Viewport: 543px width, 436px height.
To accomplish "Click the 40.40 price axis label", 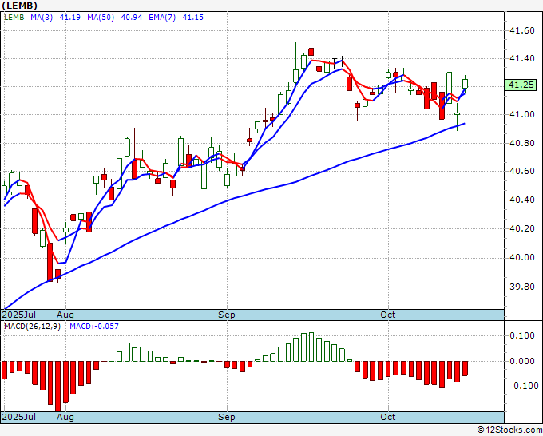I will [522, 200].
